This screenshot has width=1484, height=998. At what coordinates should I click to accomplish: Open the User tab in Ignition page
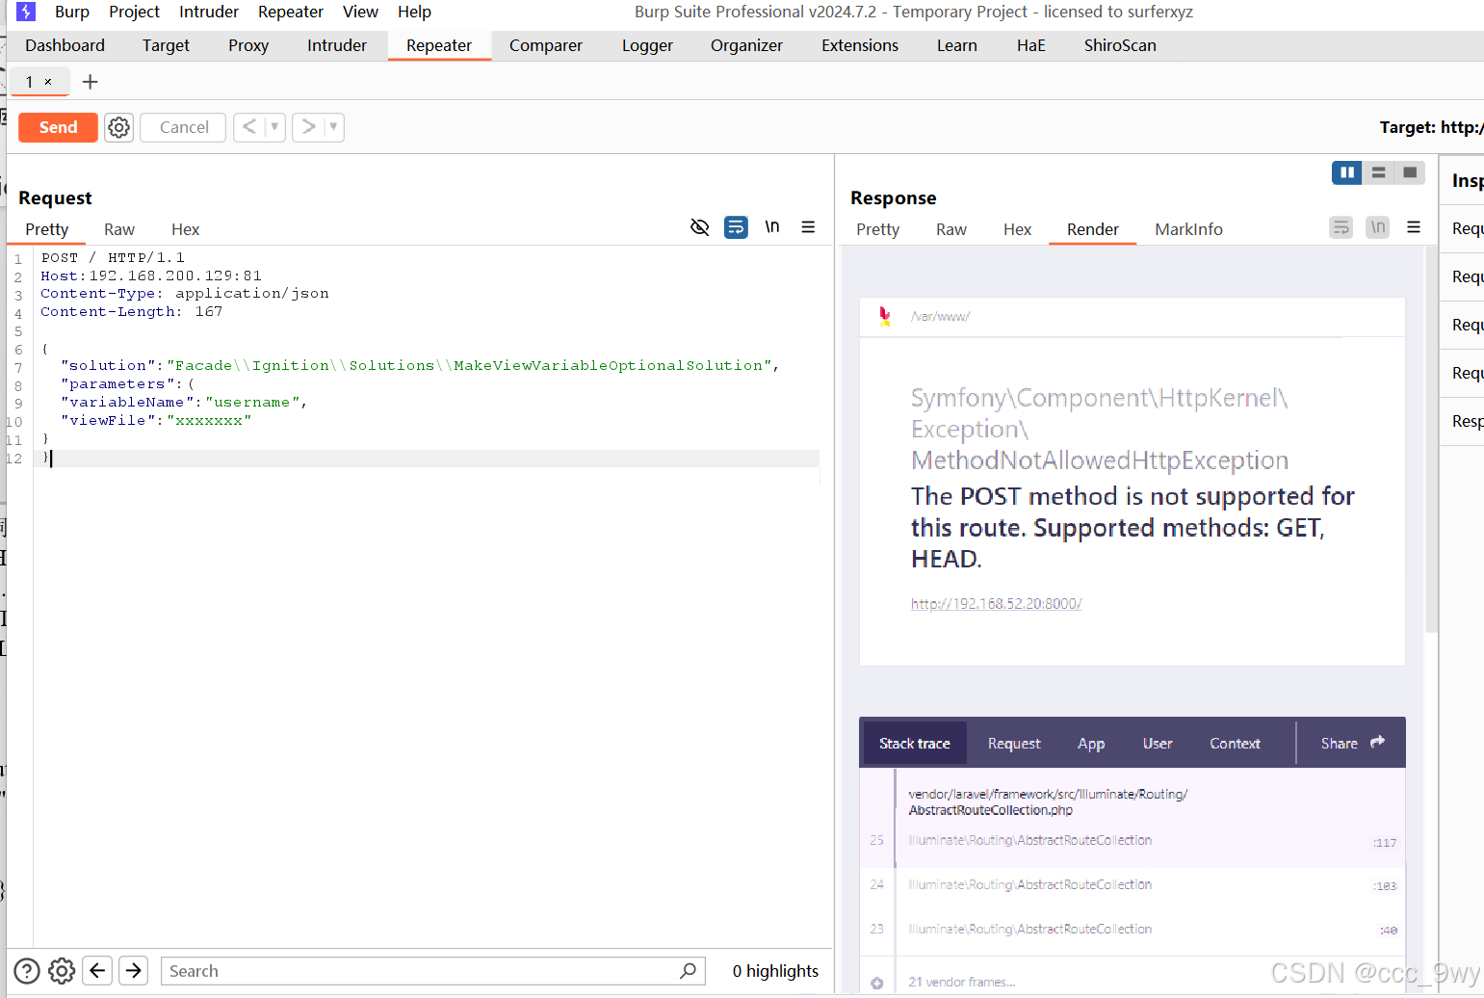1158,744
